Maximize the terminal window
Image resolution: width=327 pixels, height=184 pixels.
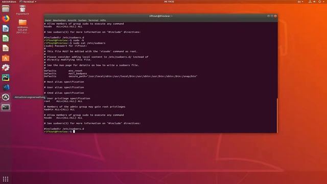pos(272,16)
